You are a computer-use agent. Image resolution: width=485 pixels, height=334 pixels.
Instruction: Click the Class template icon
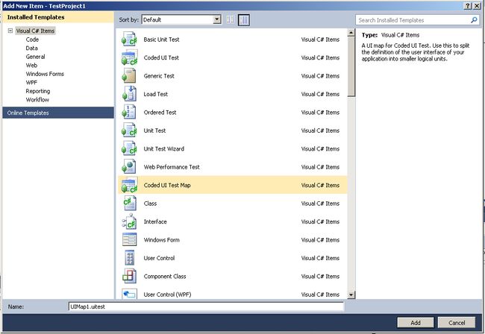click(x=129, y=204)
